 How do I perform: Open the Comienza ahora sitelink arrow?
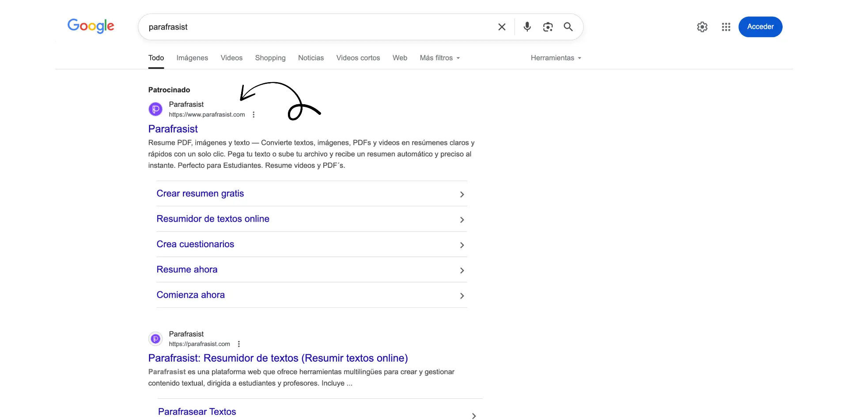tap(462, 296)
